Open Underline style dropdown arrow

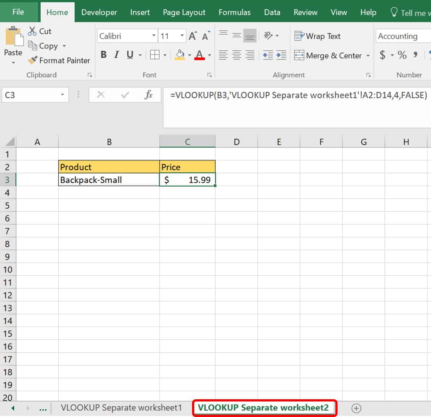click(140, 55)
